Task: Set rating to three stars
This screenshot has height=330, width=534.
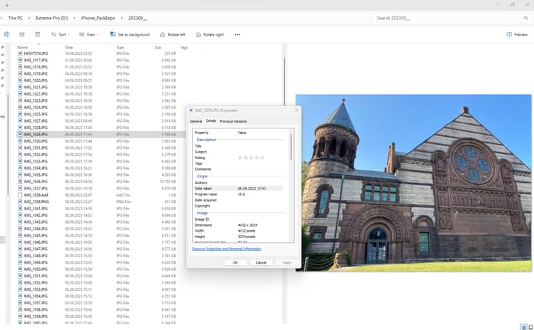Action: [251, 158]
